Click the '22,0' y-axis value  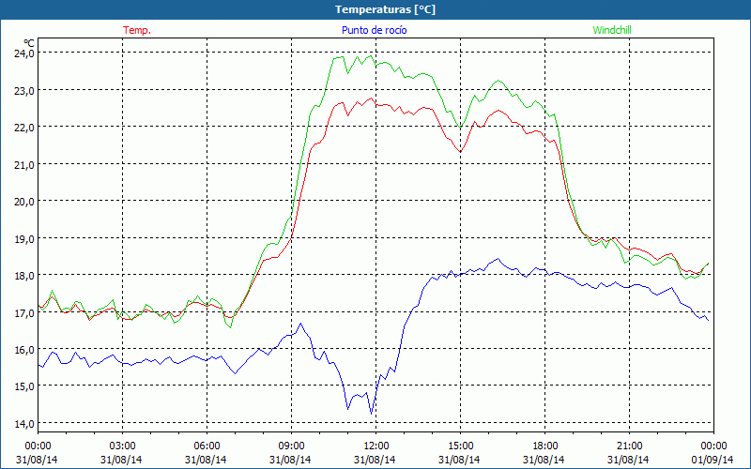pyautogui.click(x=24, y=128)
